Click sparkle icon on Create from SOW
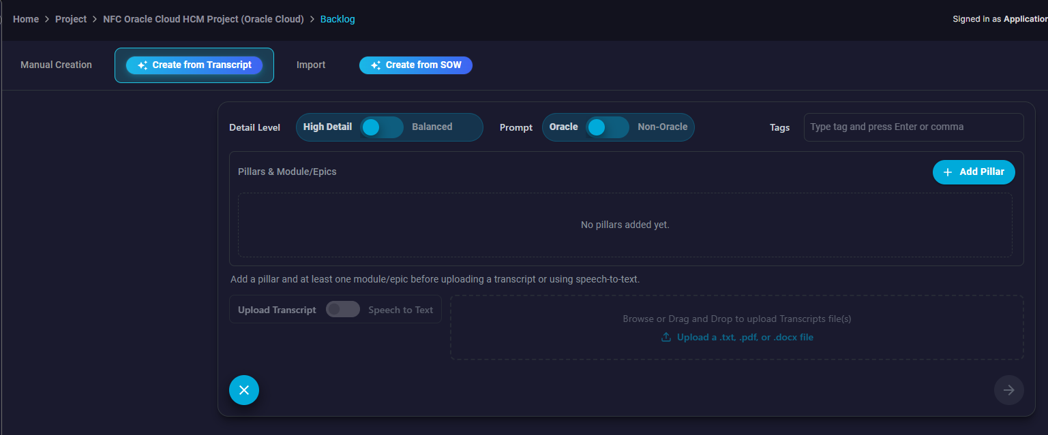This screenshot has height=435, width=1048. (x=376, y=65)
